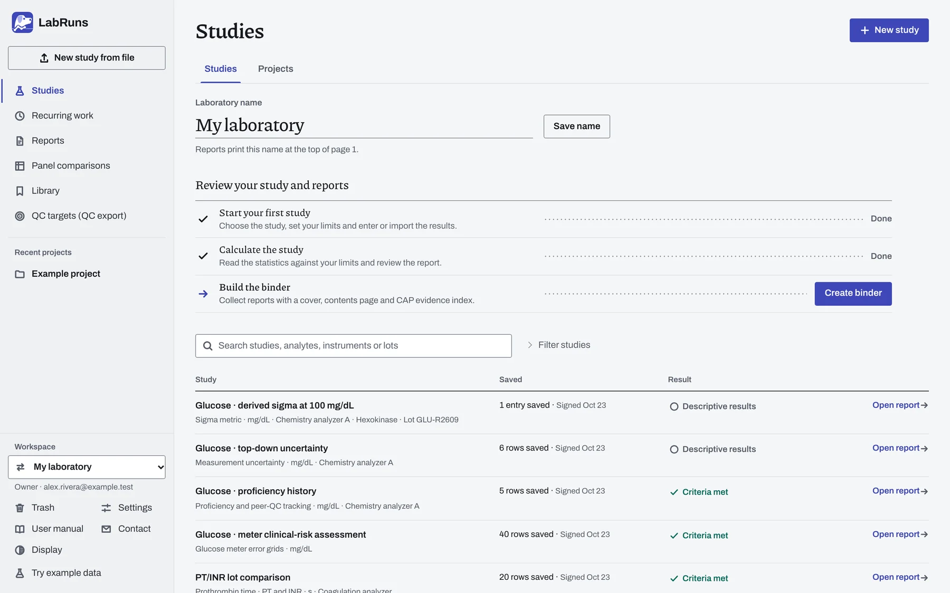The width and height of the screenshot is (950, 593).
Task: Click the Display contrast icon
Action: pyautogui.click(x=20, y=550)
